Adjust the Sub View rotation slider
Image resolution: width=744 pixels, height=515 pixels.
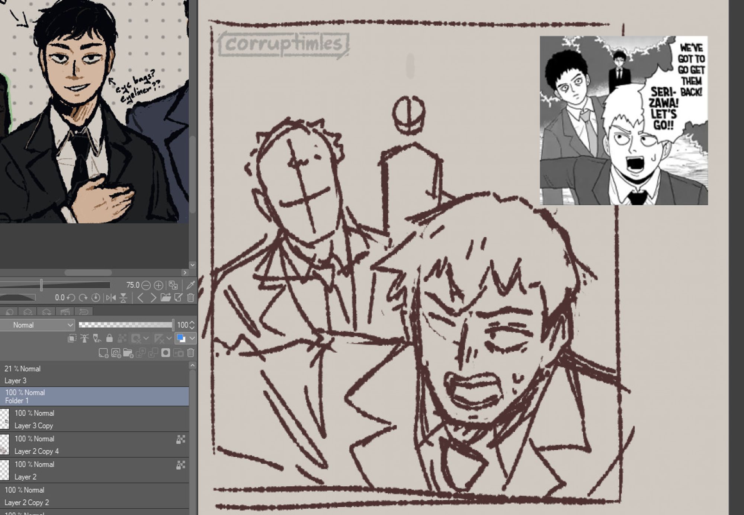click(18, 298)
